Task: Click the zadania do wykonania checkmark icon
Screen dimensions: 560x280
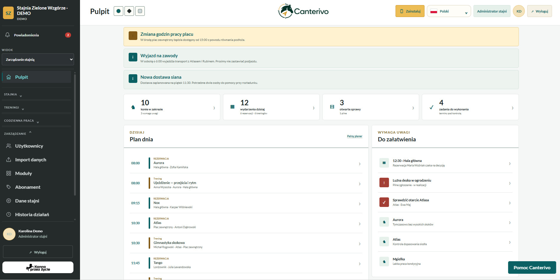Action: (x=431, y=107)
